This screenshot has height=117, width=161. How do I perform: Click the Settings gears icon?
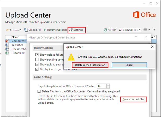(x=71, y=30)
